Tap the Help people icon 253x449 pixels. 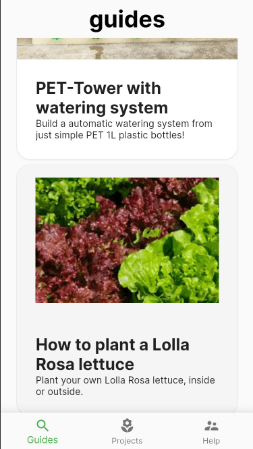[211, 426]
